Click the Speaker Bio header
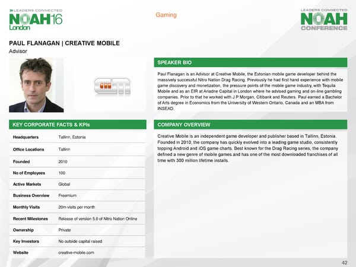The height and width of the screenshot is (267, 356). tap(175, 62)
